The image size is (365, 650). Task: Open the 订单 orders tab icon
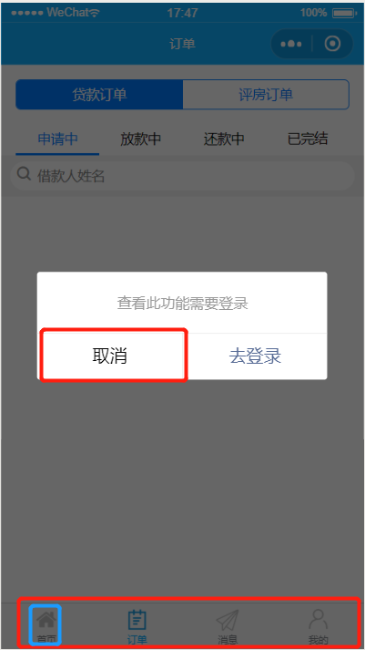(137, 621)
